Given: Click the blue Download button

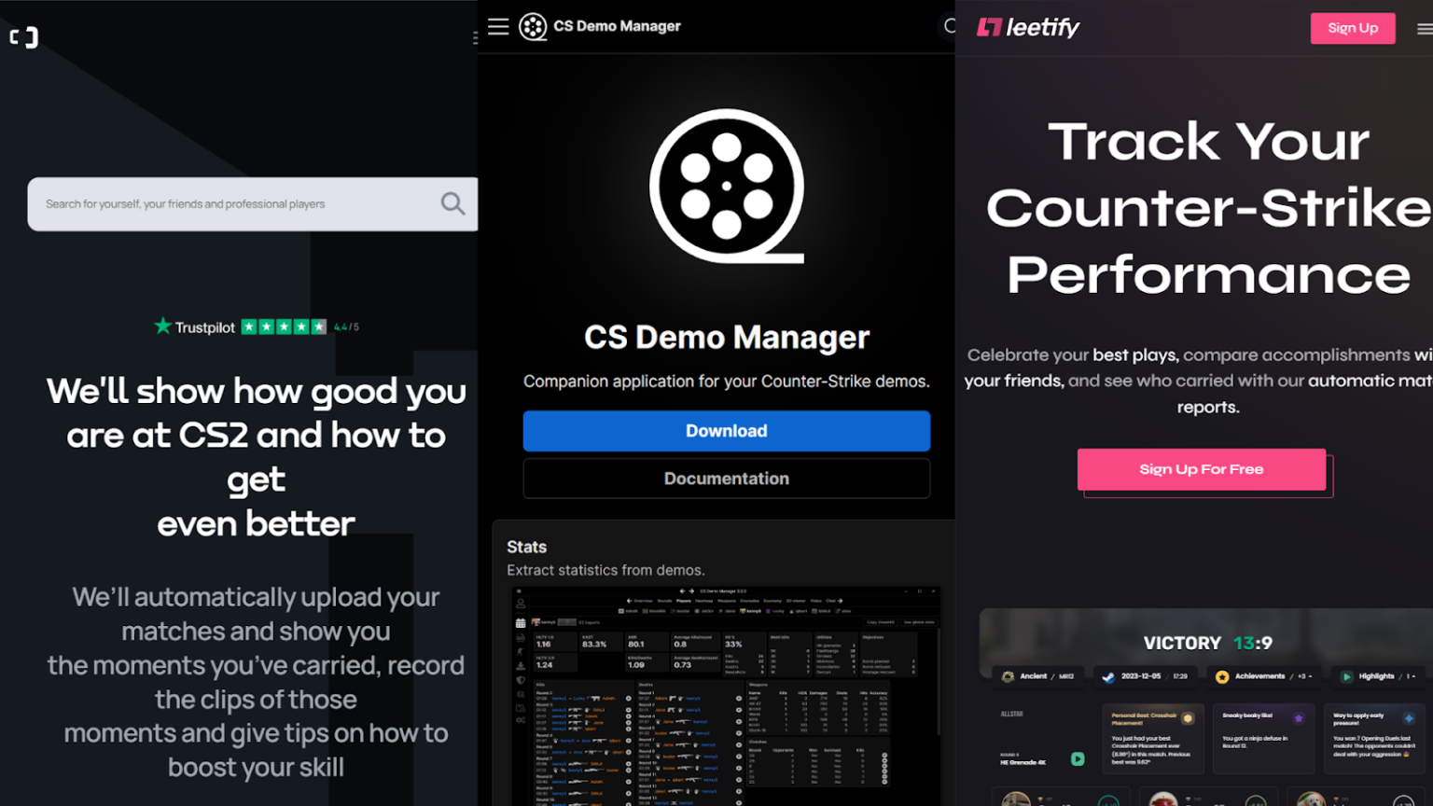Looking at the screenshot, I should tap(727, 431).
